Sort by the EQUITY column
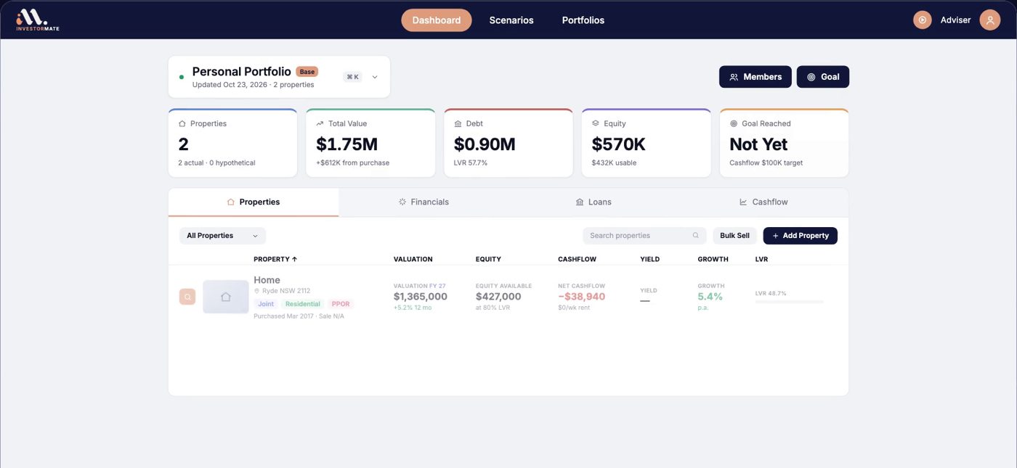1017x468 pixels. tap(488, 259)
